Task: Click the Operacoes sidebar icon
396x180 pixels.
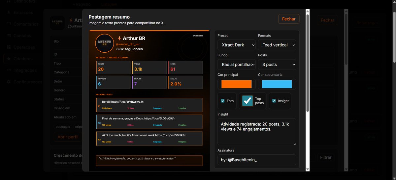Action: 9,47
